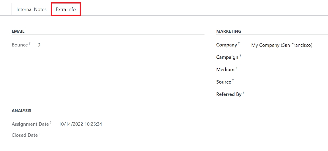Click the MARKETING section heading
Screen dimensions: 328x151
click(229, 31)
